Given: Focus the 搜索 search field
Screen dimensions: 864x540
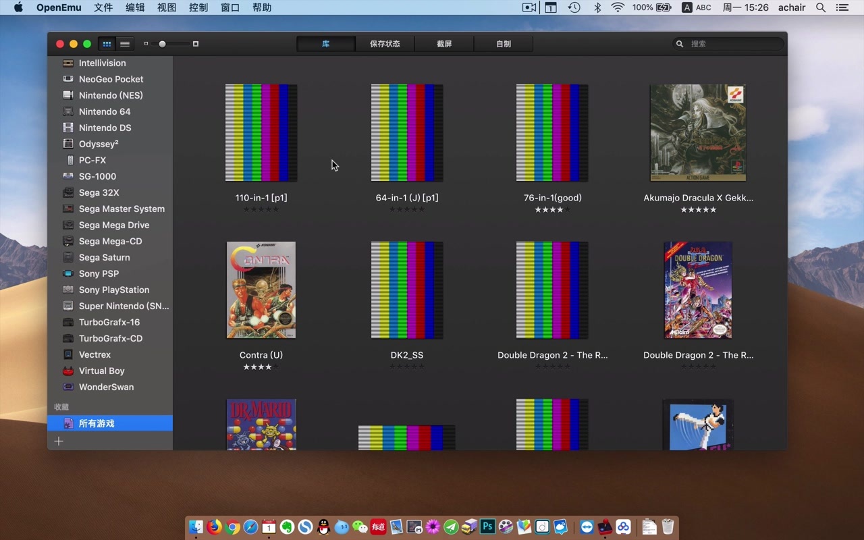Looking at the screenshot, I should 728,44.
